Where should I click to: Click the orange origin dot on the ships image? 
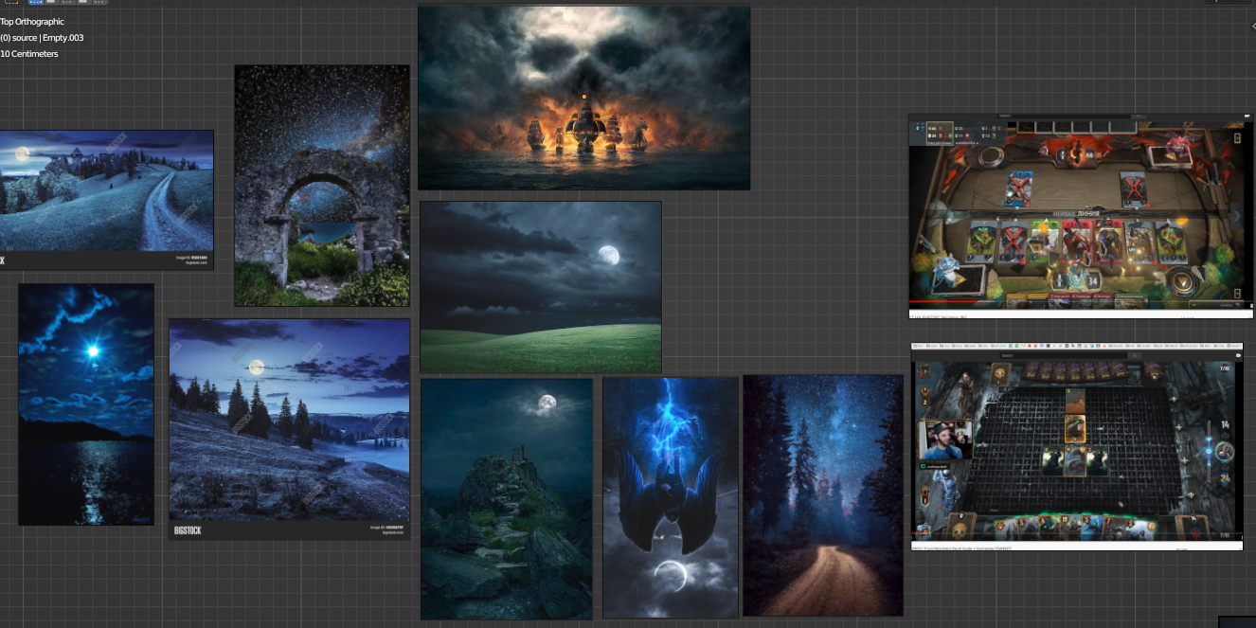click(x=584, y=97)
